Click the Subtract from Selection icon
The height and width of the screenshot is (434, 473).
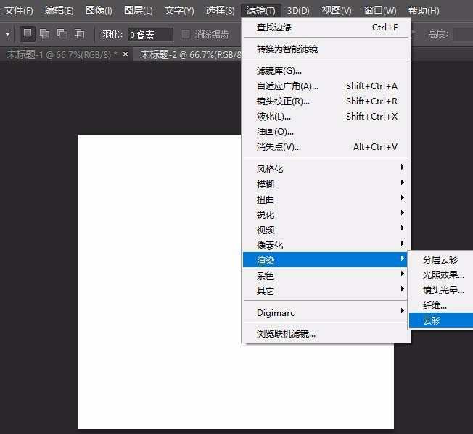[62, 33]
